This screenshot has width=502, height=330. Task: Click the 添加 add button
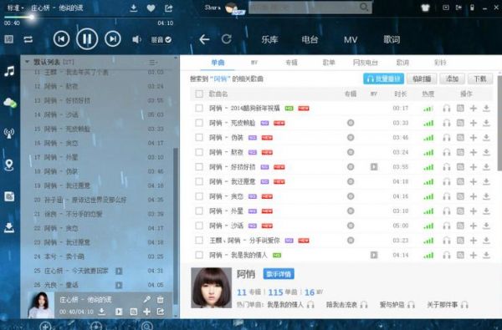pyautogui.click(x=452, y=79)
